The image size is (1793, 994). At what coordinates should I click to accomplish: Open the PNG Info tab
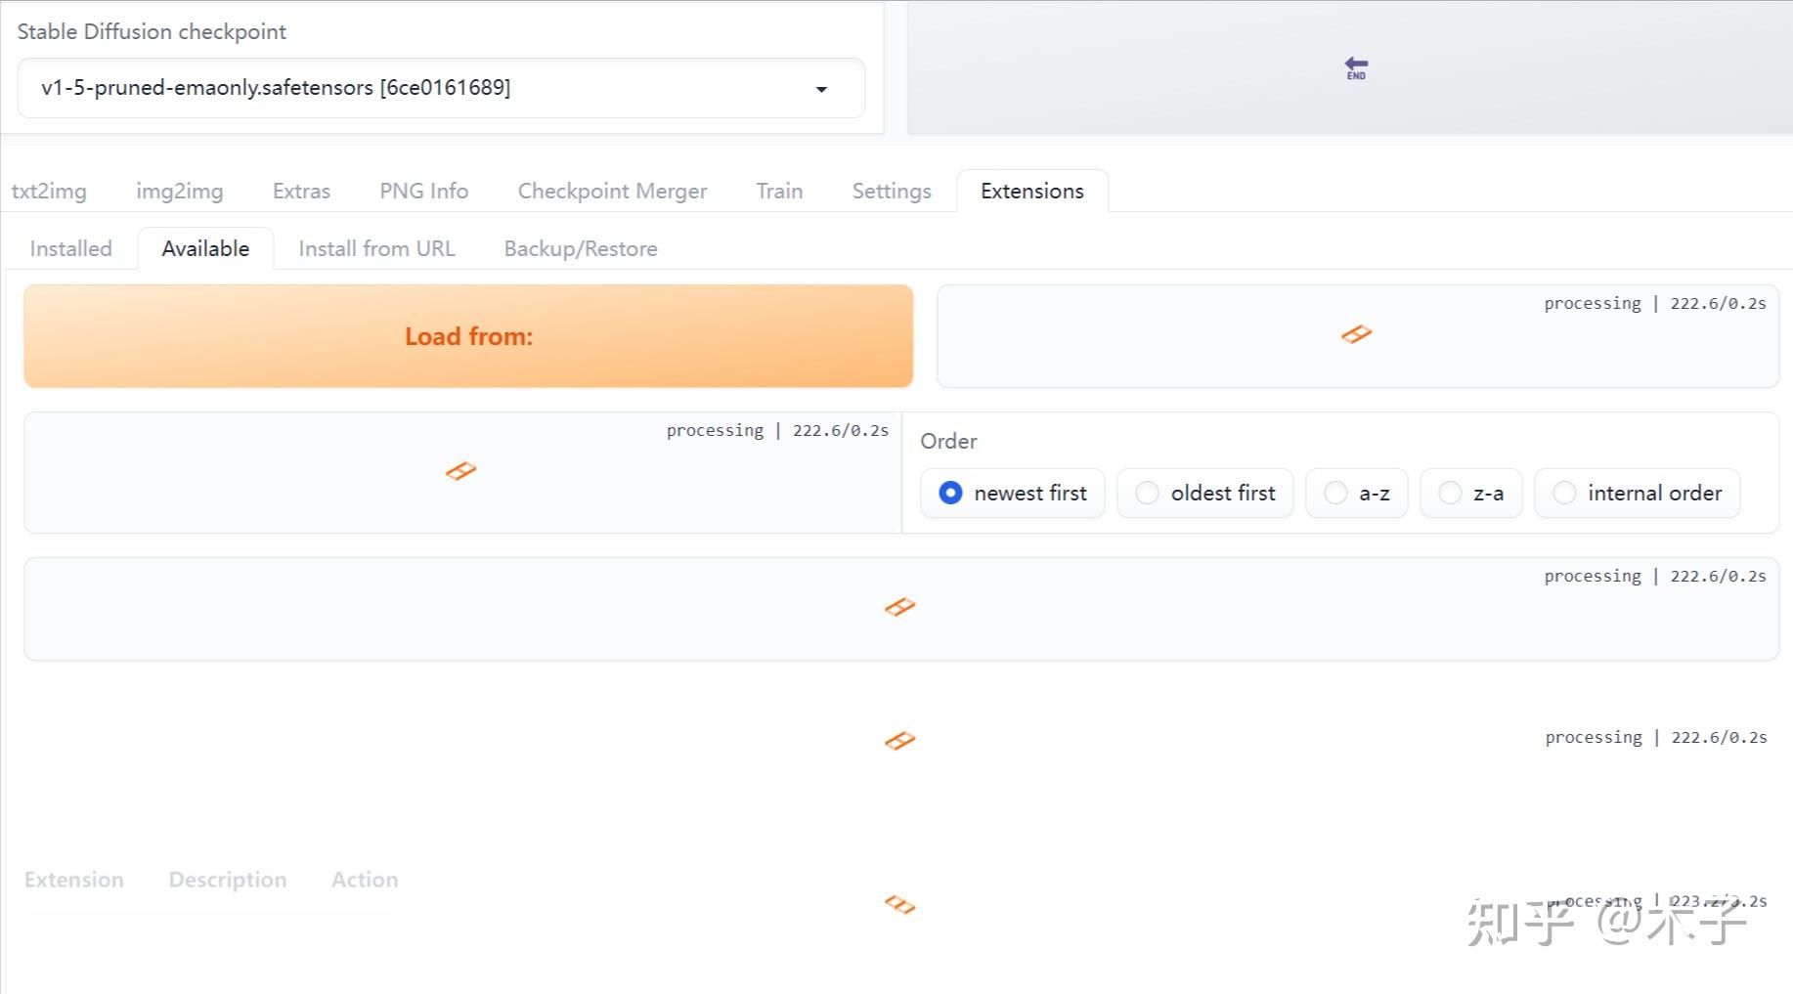[423, 191]
